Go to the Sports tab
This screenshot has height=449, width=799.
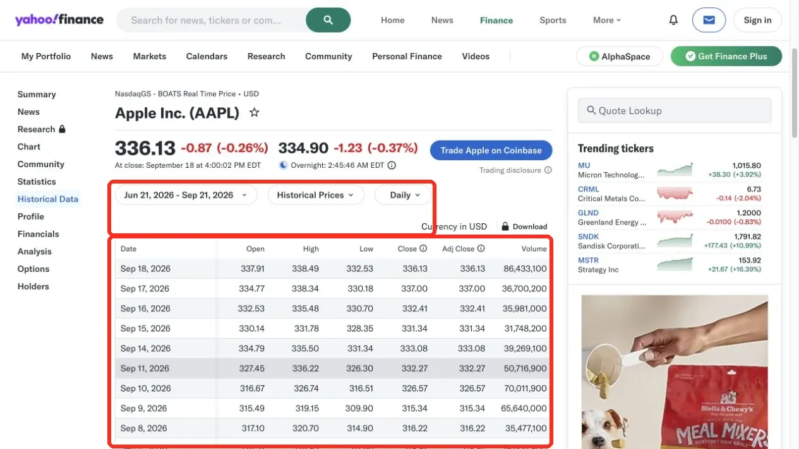[553, 20]
